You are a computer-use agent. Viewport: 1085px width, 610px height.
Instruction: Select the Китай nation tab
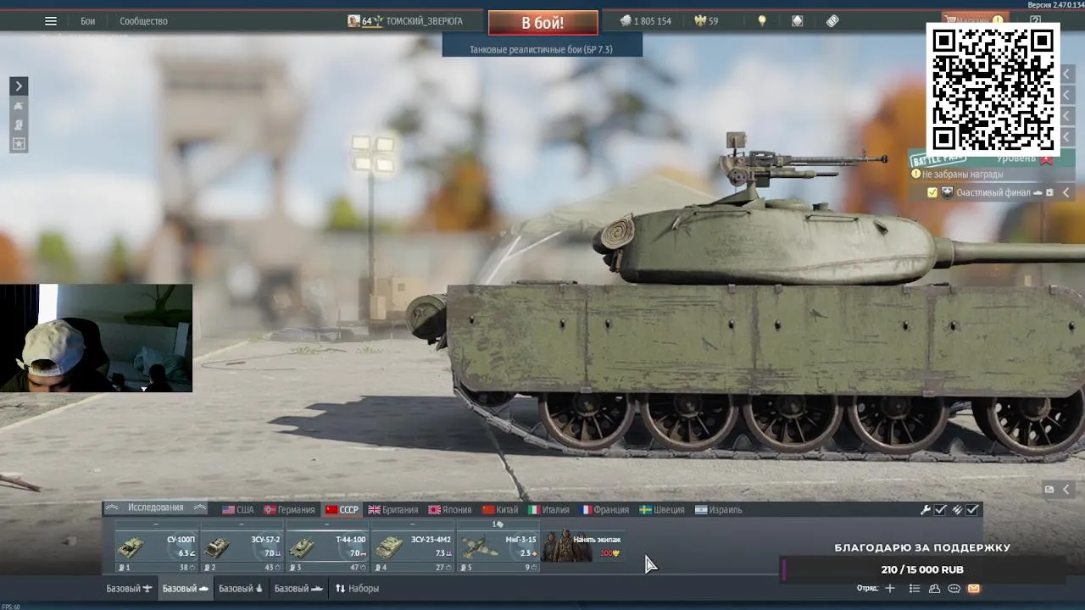click(500, 510)
